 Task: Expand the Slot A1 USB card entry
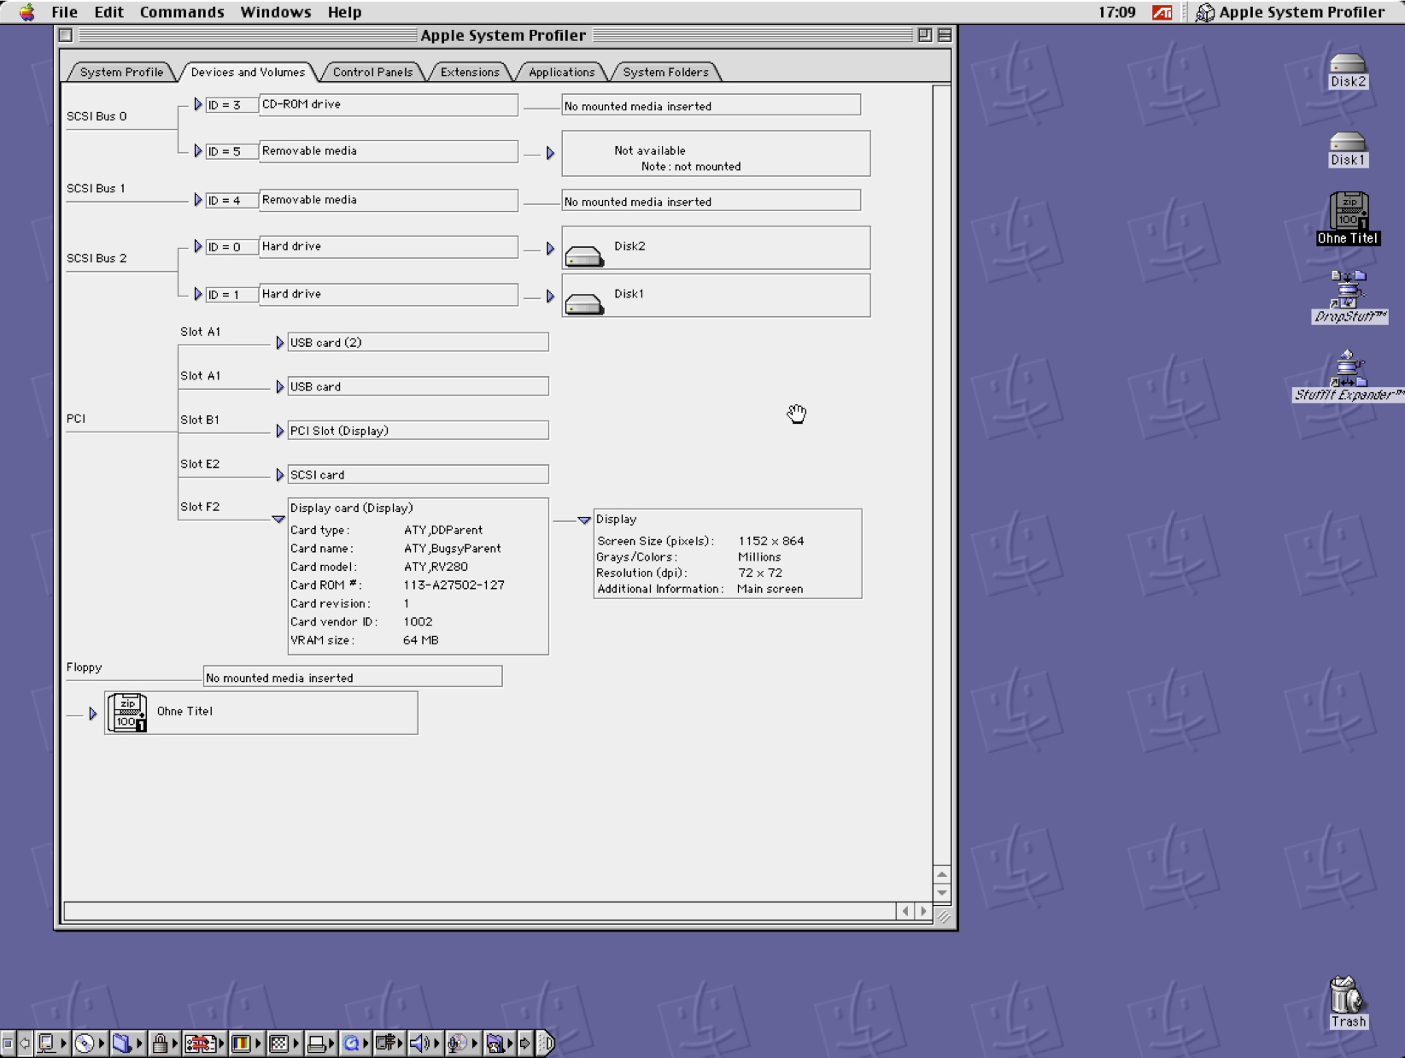[x=279, y=387]
